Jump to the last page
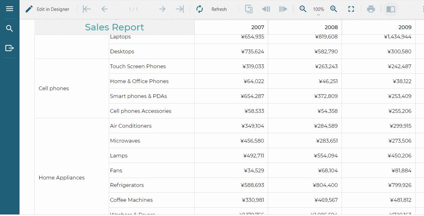Screen dimensions: 424x216 [180, 9]
